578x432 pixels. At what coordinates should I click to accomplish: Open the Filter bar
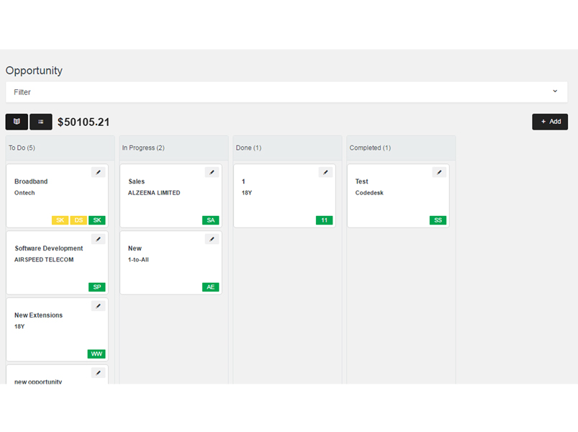[x=286, y=92]
